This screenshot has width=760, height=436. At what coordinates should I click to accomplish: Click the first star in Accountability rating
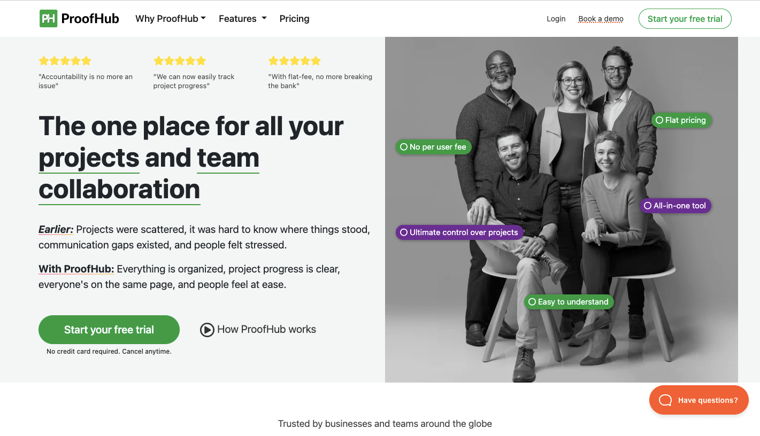click(42, 60)
